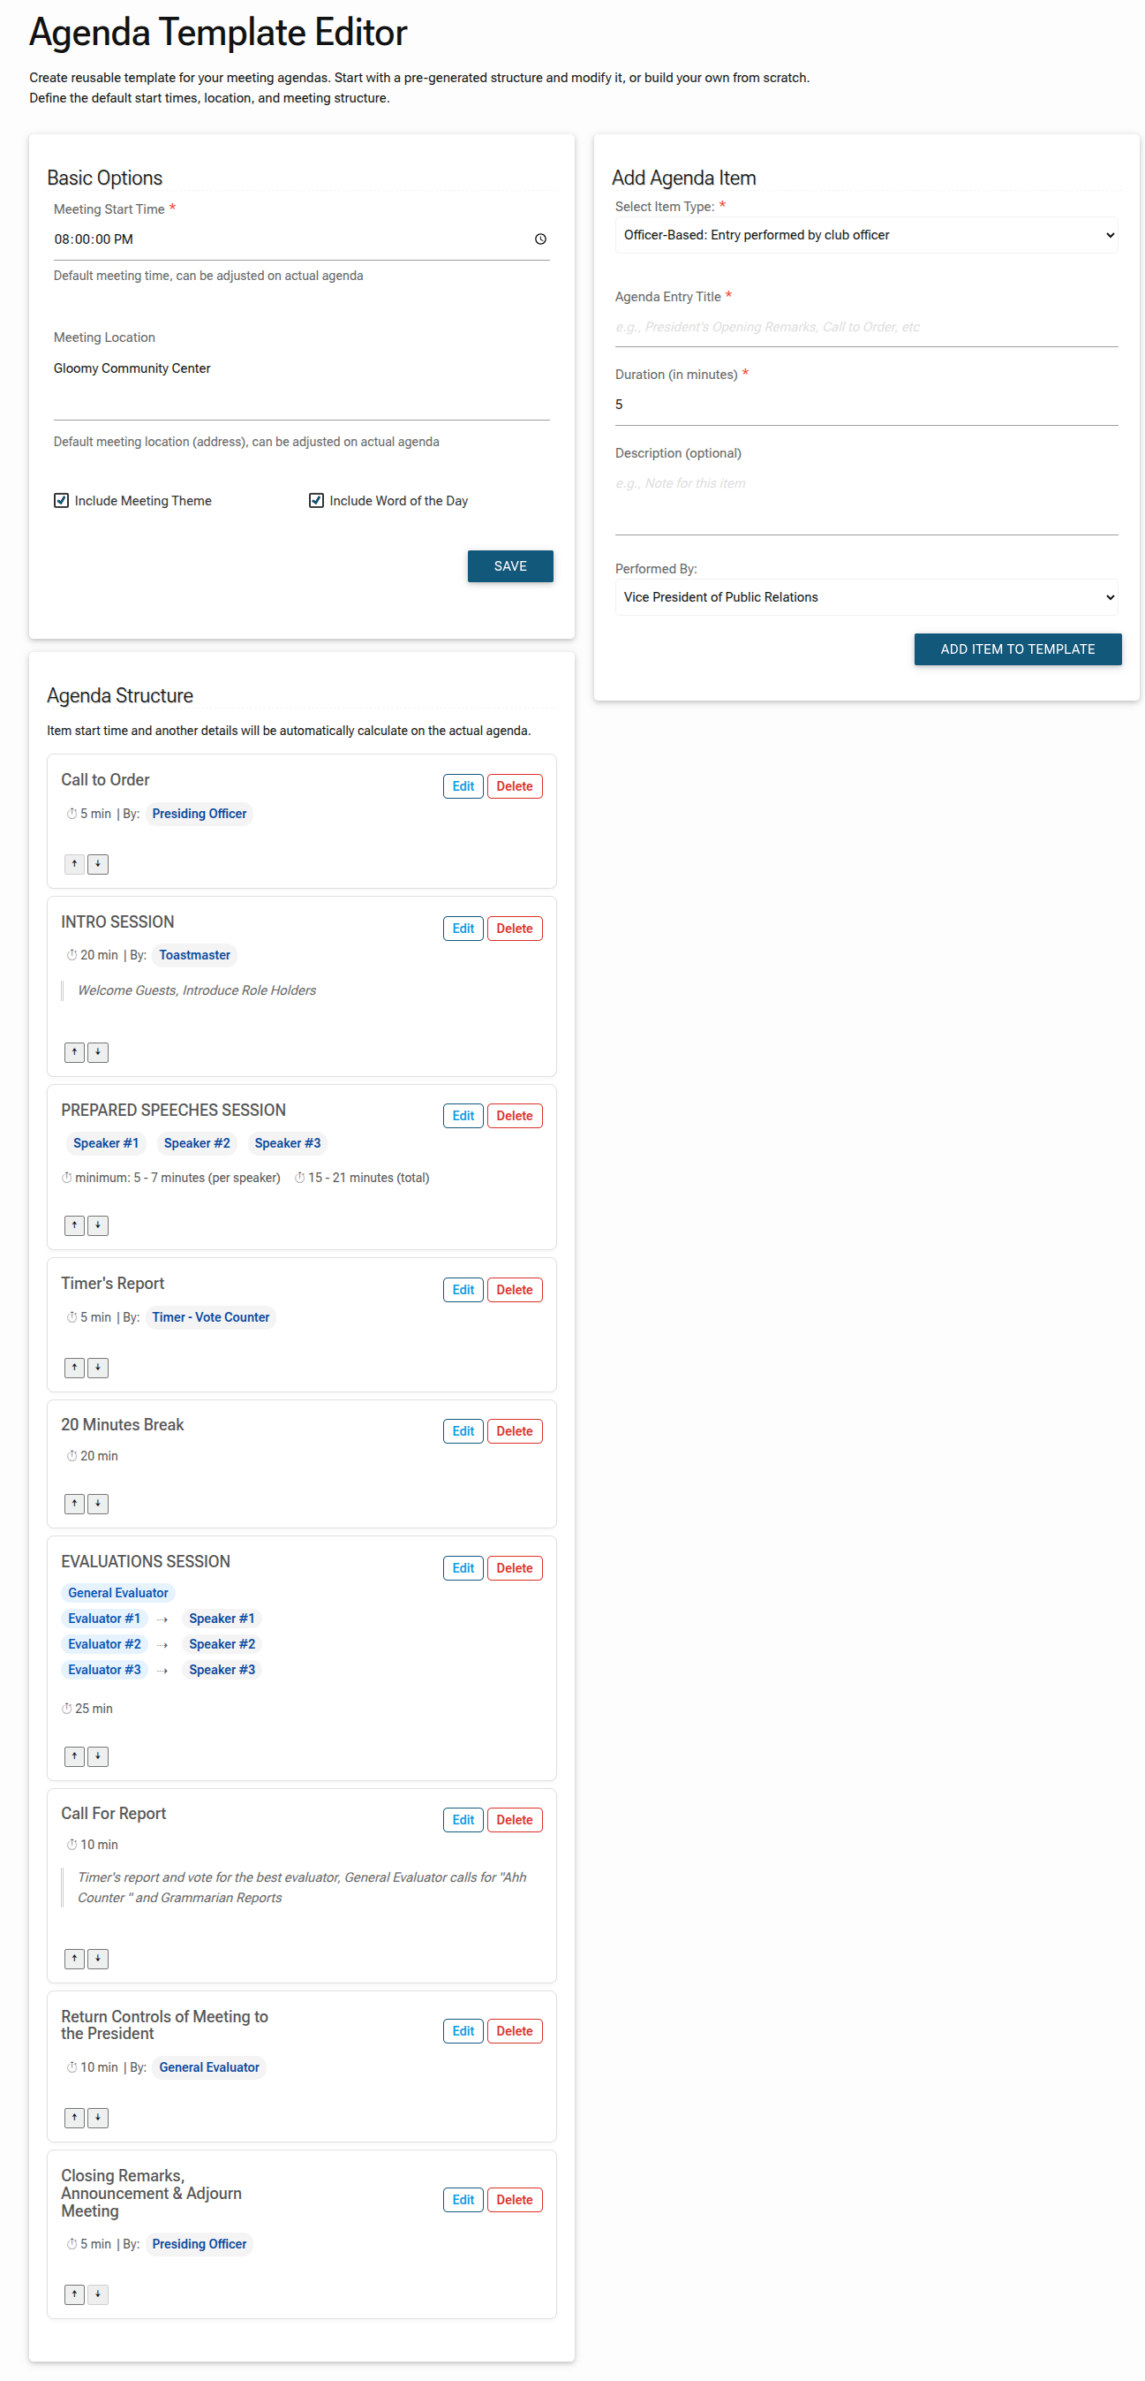Click the Meeting Location text field

(301, 368)
